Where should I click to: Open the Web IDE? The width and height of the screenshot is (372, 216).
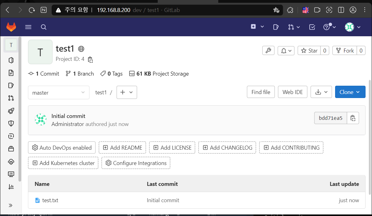pyautogui.click(x=293, y=92)
